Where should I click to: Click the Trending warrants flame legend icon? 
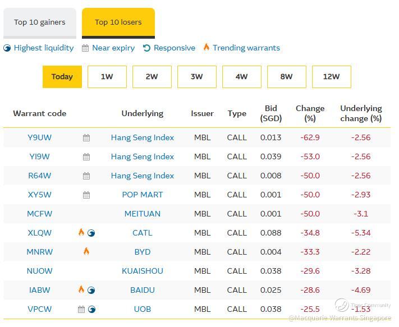click(x=207, y=48)
